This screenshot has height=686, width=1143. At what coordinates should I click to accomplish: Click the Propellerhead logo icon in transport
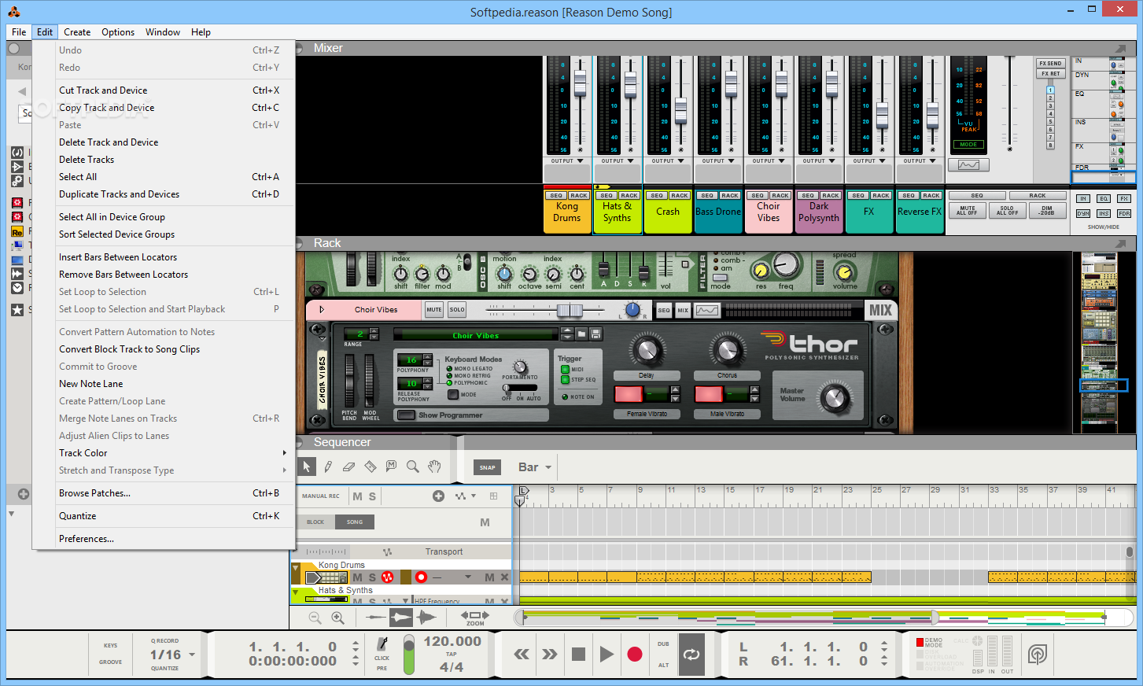[1038, 654]
